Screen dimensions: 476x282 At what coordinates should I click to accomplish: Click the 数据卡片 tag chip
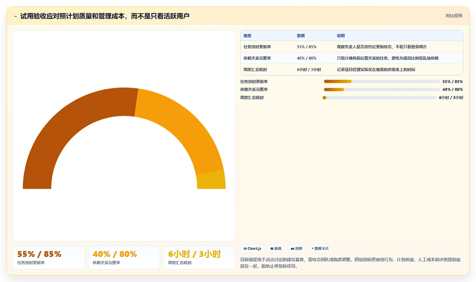(x=320, y=248)
